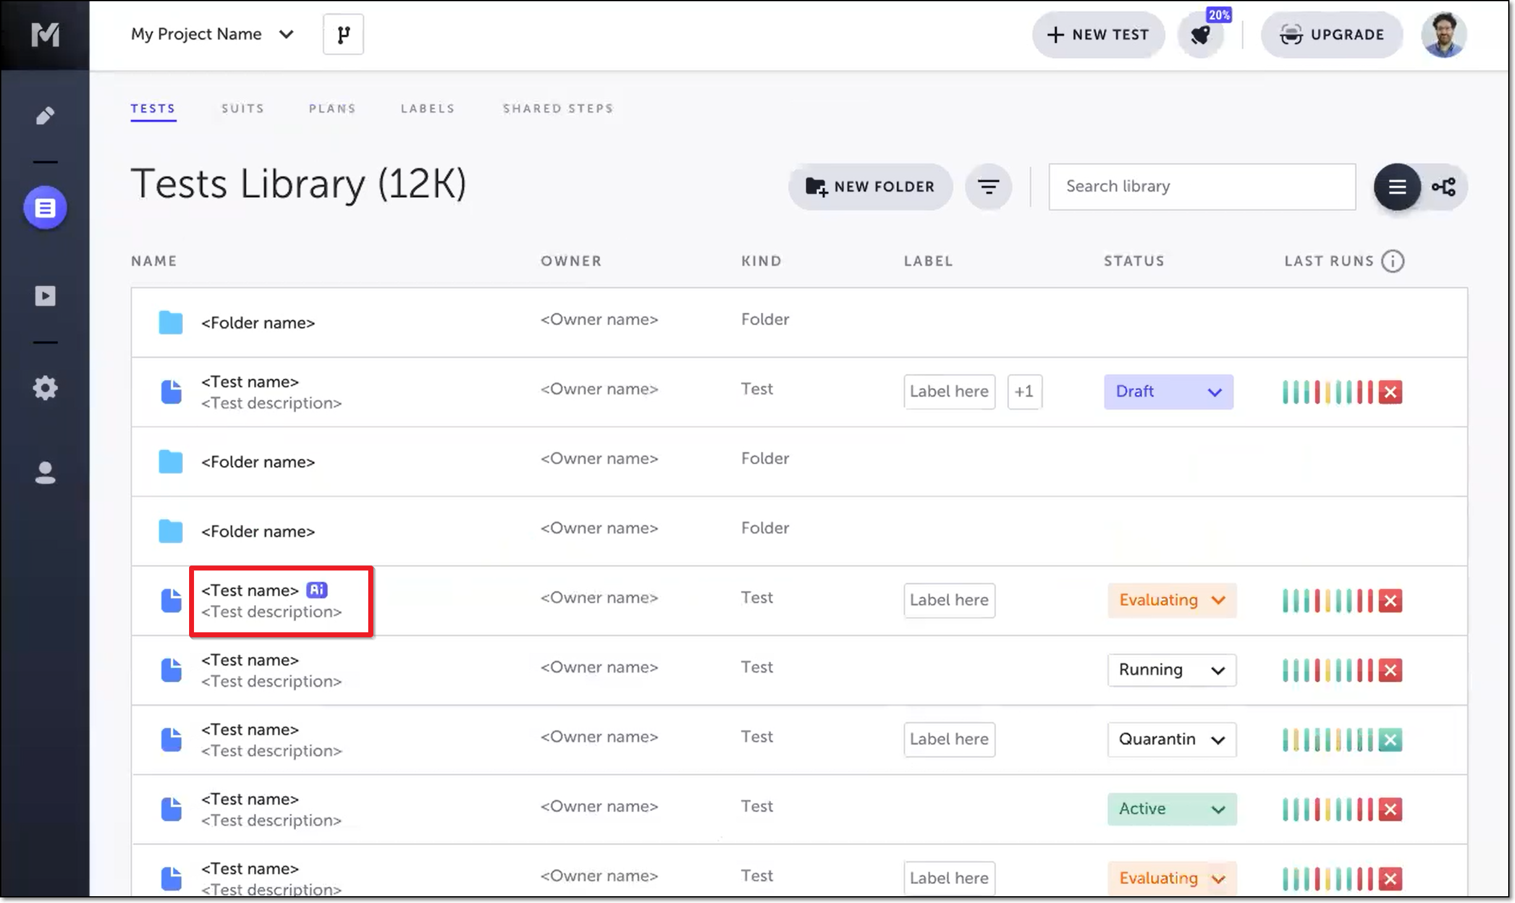Viewport: 1515px width, 903px height.
Task: Click the branch icon next to project name
Action: click(343, 35)
